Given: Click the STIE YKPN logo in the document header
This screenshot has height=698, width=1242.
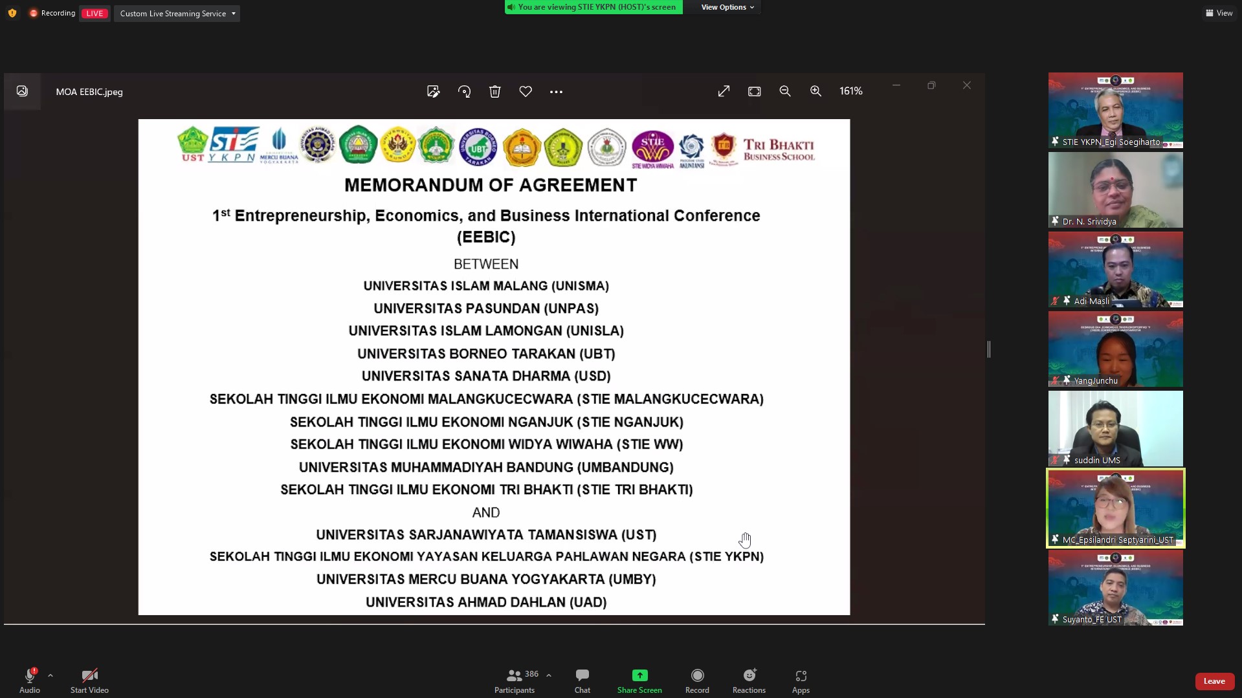Looking at the screenshot, I should 233,145.
